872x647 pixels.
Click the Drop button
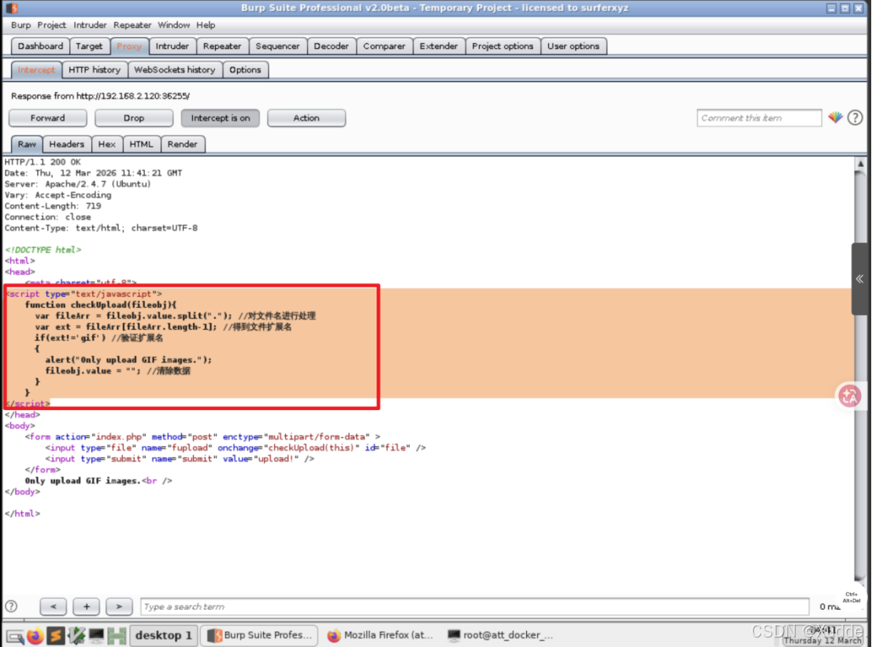(x=134, y=118)
